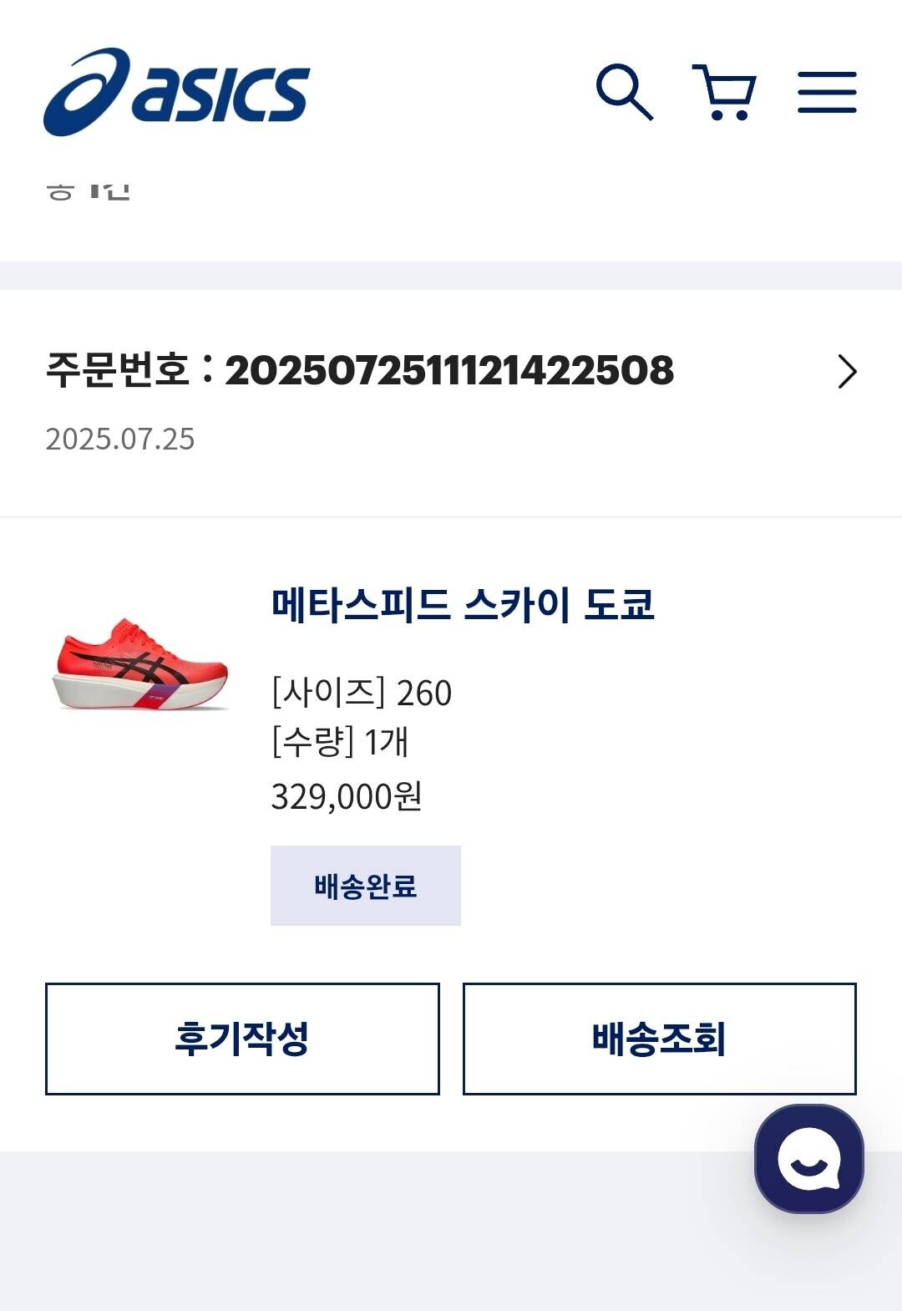902x1311 pixels.
Task: Open the search magnifier icon
Action: click(x=624, y=91)
